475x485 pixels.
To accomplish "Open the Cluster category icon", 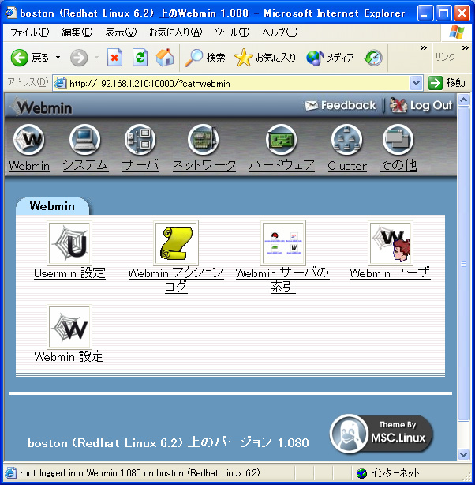I will pos(346,140).
